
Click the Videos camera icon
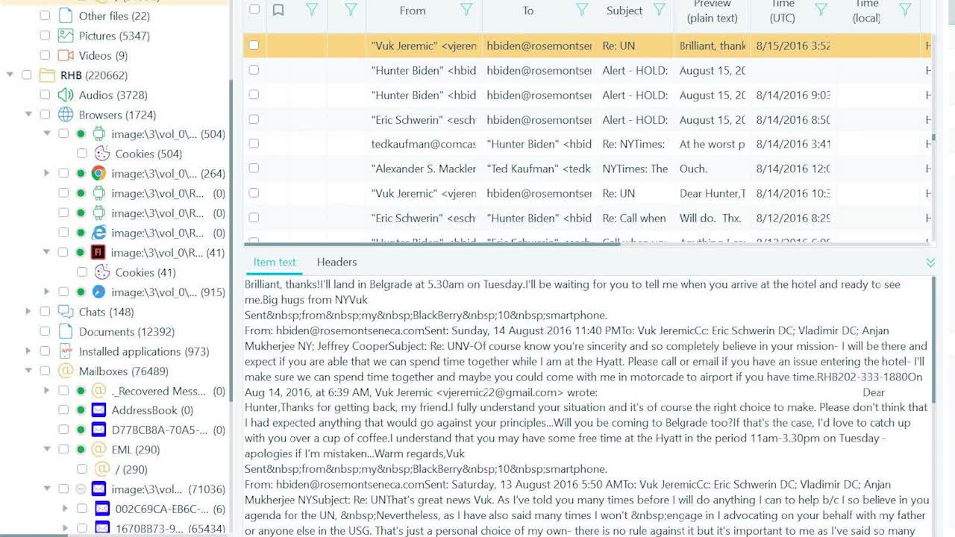(66, 55)
